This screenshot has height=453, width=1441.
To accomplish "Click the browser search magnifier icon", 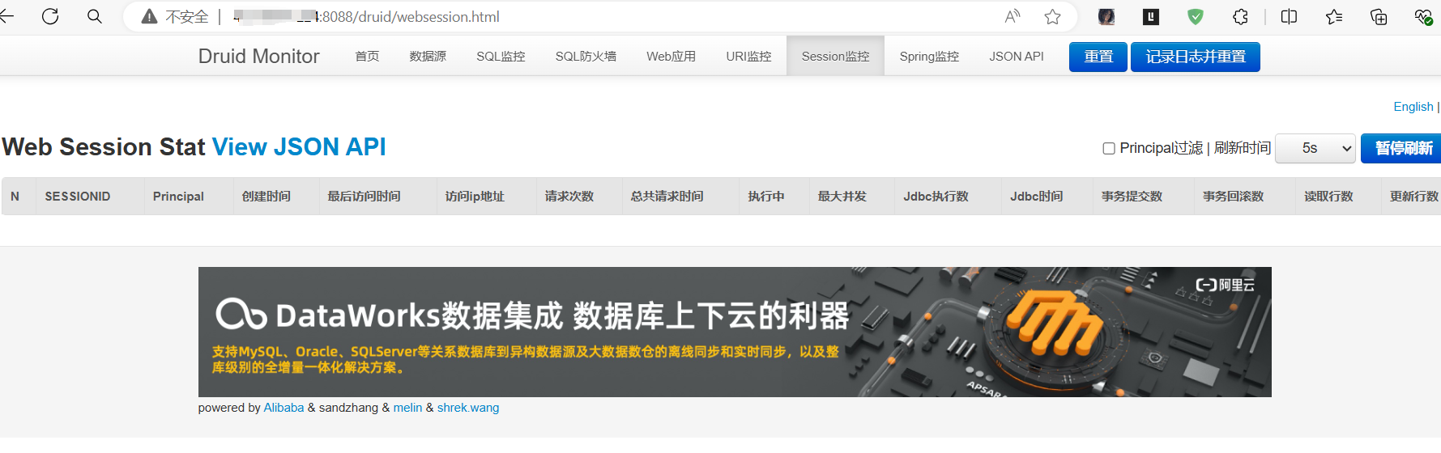I will pos(95,16).
